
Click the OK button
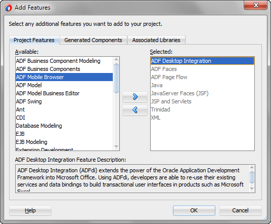point(194,210)
